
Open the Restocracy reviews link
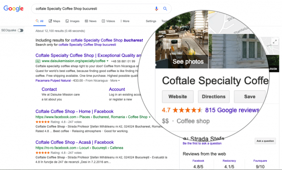click(x=229, y=161)
